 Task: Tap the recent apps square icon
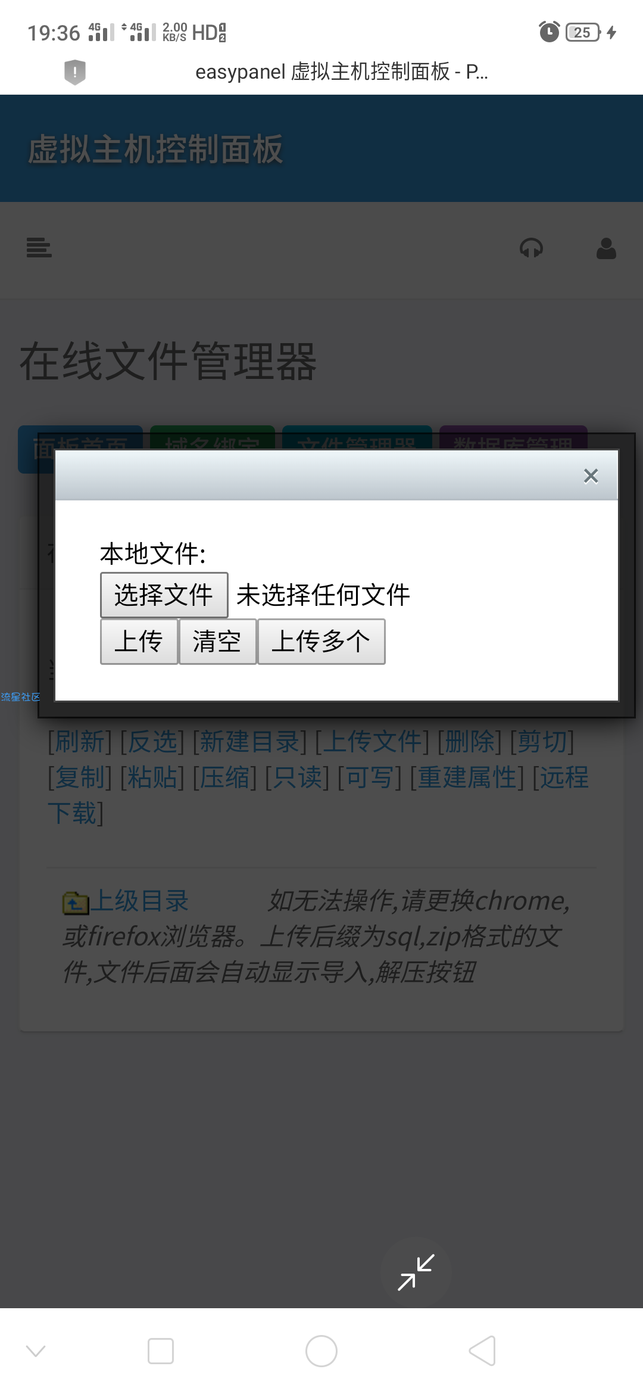pos(161,1351)
